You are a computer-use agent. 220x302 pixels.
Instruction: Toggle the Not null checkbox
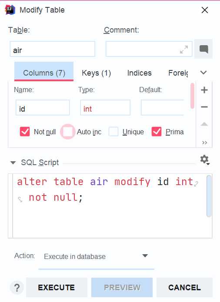(x=25, y=132)
